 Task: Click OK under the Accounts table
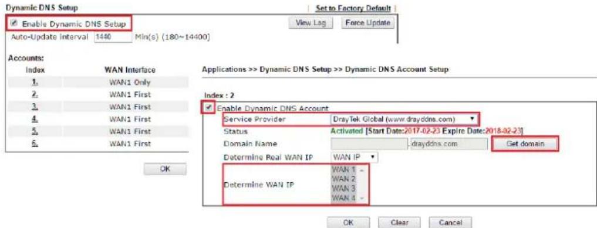pos(165,168)
